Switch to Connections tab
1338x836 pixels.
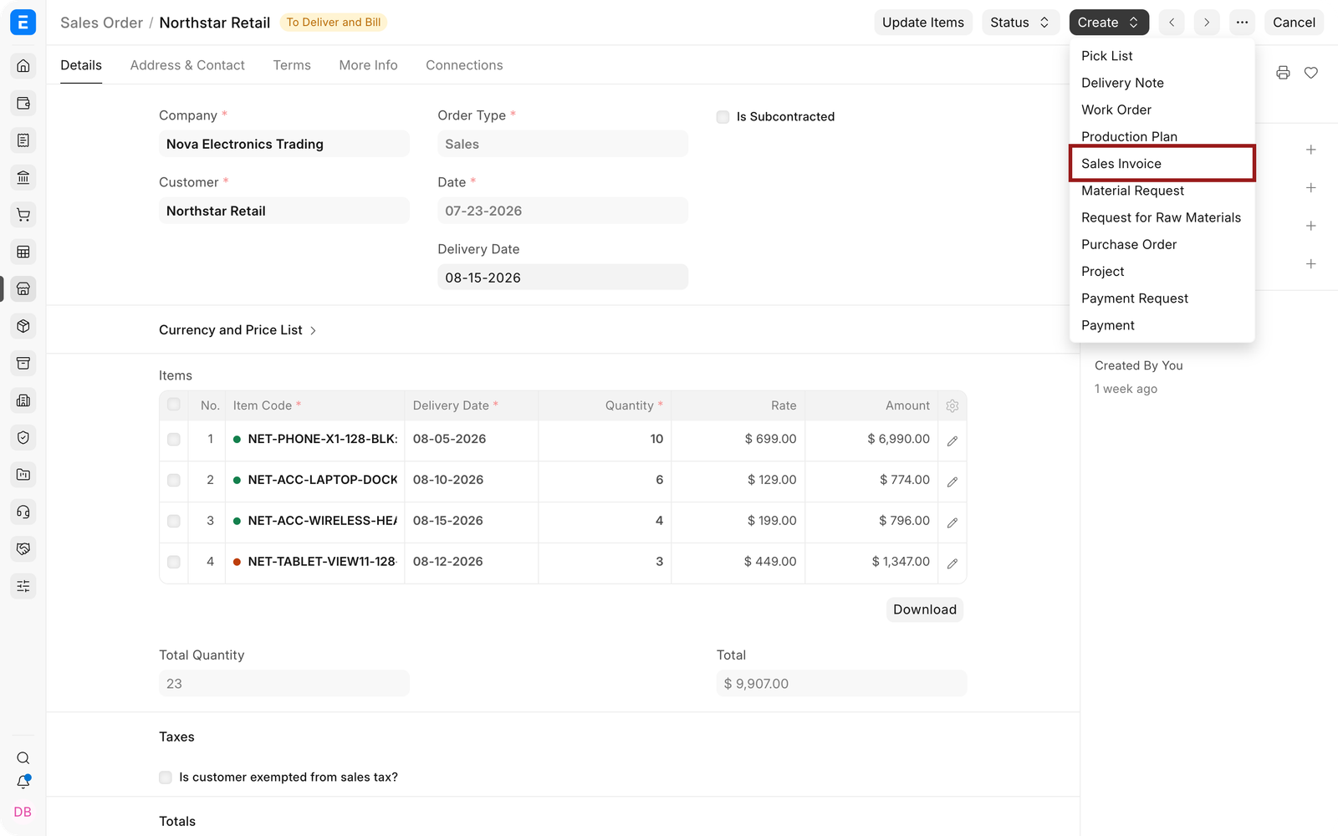464,65
